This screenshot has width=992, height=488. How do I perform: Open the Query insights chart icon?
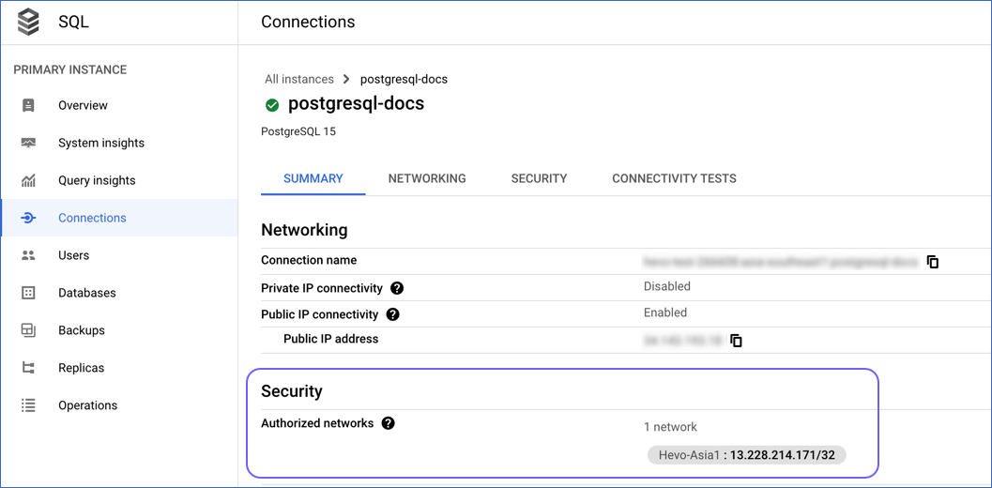[28, 180]
